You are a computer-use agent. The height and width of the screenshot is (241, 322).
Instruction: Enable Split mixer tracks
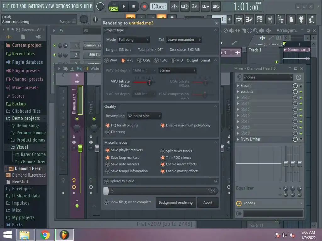176,151
